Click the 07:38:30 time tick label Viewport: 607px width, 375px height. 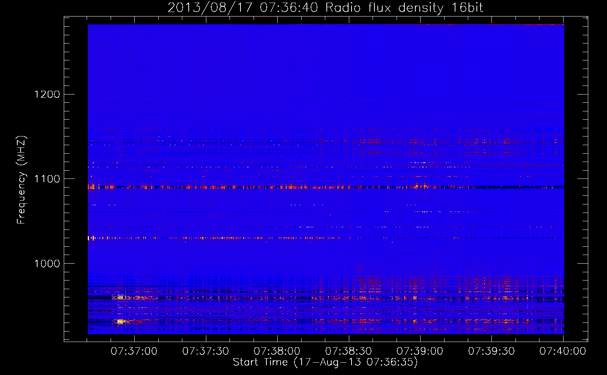click(349, 351)
